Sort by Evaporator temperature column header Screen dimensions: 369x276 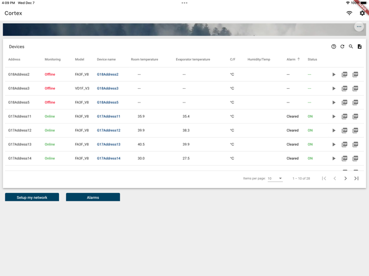pyautogui.click(x=193, y=59)
